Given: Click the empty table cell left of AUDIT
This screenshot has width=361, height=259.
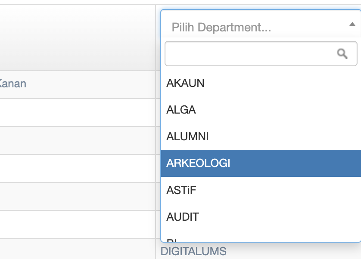Looking at the screenshot, I should click(78, 224).
